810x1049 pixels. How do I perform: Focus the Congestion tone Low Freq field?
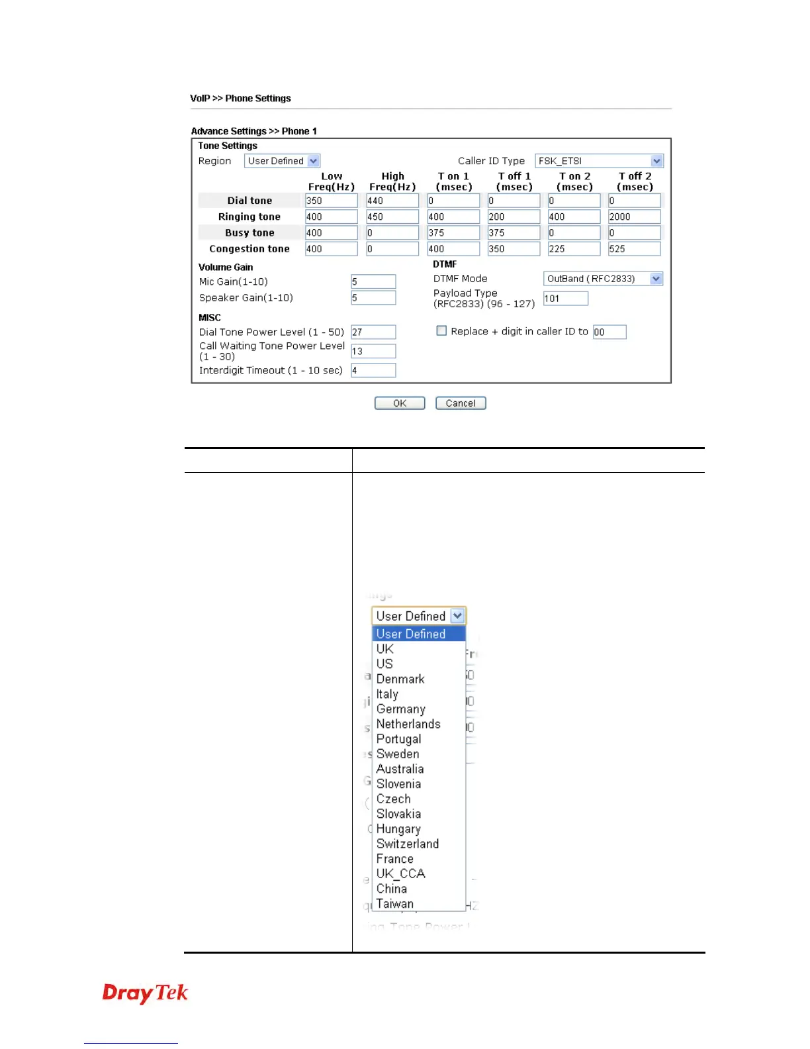pos(332,249)
